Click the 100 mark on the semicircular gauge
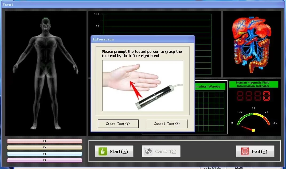Image resolution: width=286 pixels, height=169 pixels. pos(275,123)
